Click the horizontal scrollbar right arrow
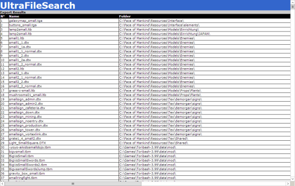 288,183
